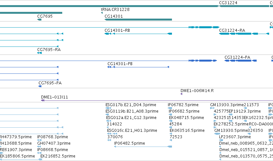Click the CG31224-RA transcript exon blocks
Viewport: 273px width, 161px height.
244,34
